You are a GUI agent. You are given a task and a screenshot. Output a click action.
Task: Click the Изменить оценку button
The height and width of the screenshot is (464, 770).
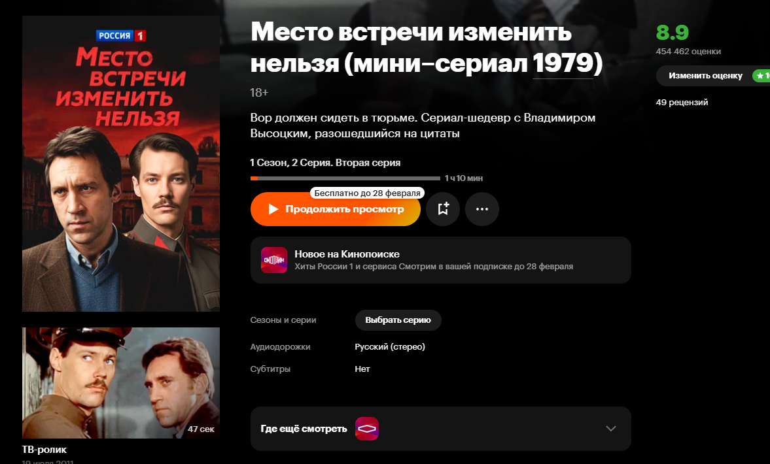pos(705,76)
